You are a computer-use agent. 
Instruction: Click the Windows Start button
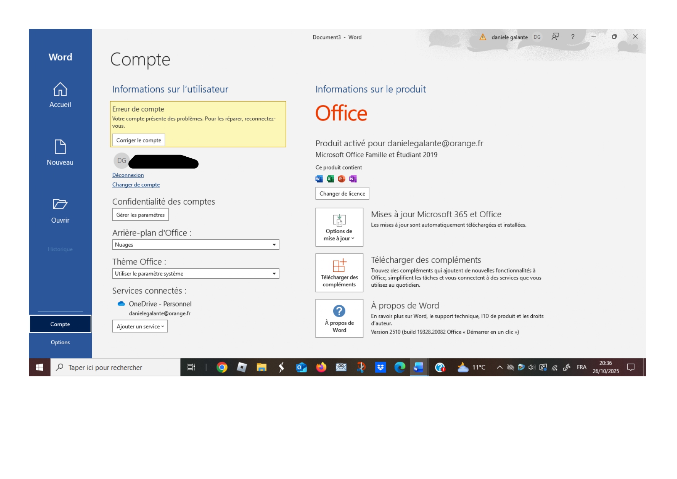click(x=39, y=367)
